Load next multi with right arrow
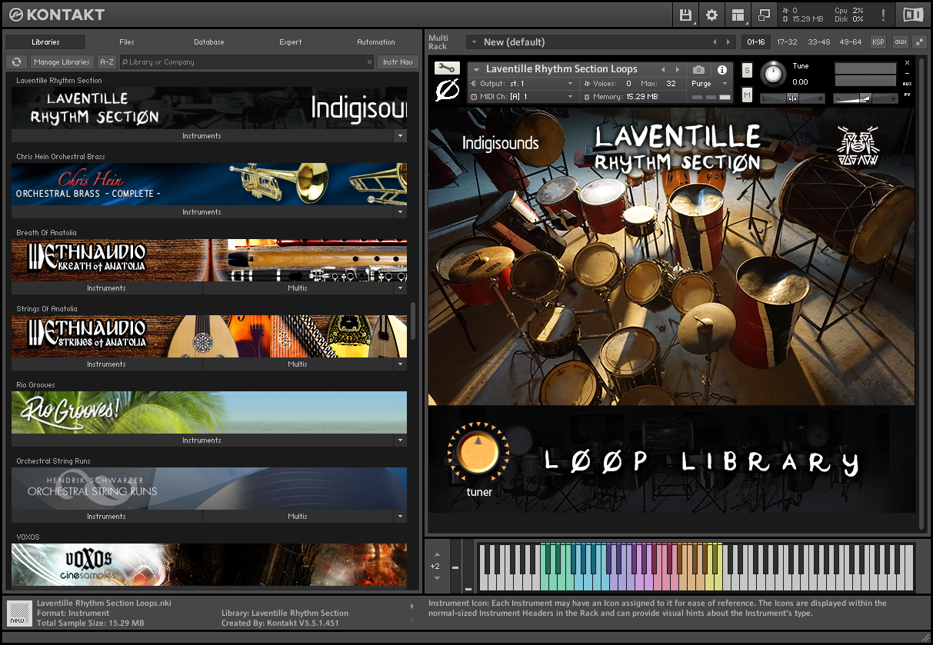Screen dimensions: 933x645 click(729, 42)
